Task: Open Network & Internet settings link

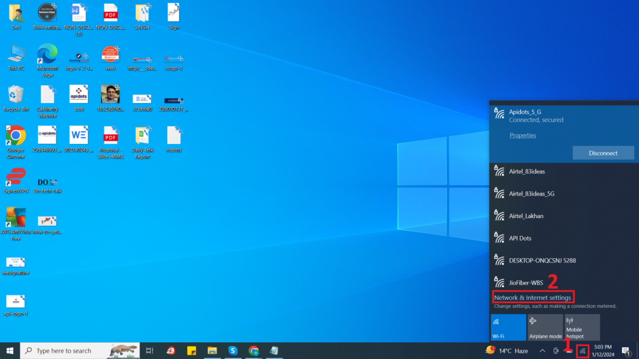Action: [x=532, y=298]
